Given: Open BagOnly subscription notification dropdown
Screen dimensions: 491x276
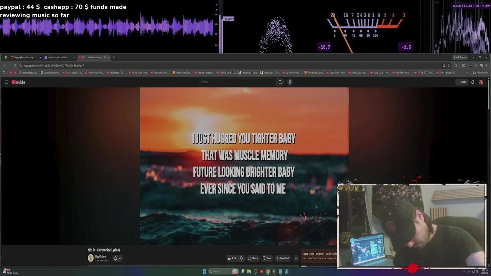Looking at the screenshot, I should pyautogui.click(x=117, y=258).
